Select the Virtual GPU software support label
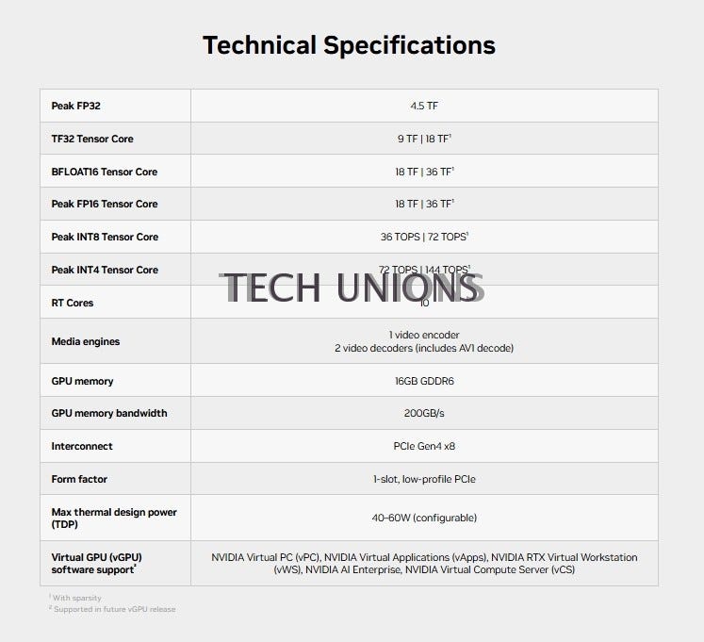 [96, 564]
